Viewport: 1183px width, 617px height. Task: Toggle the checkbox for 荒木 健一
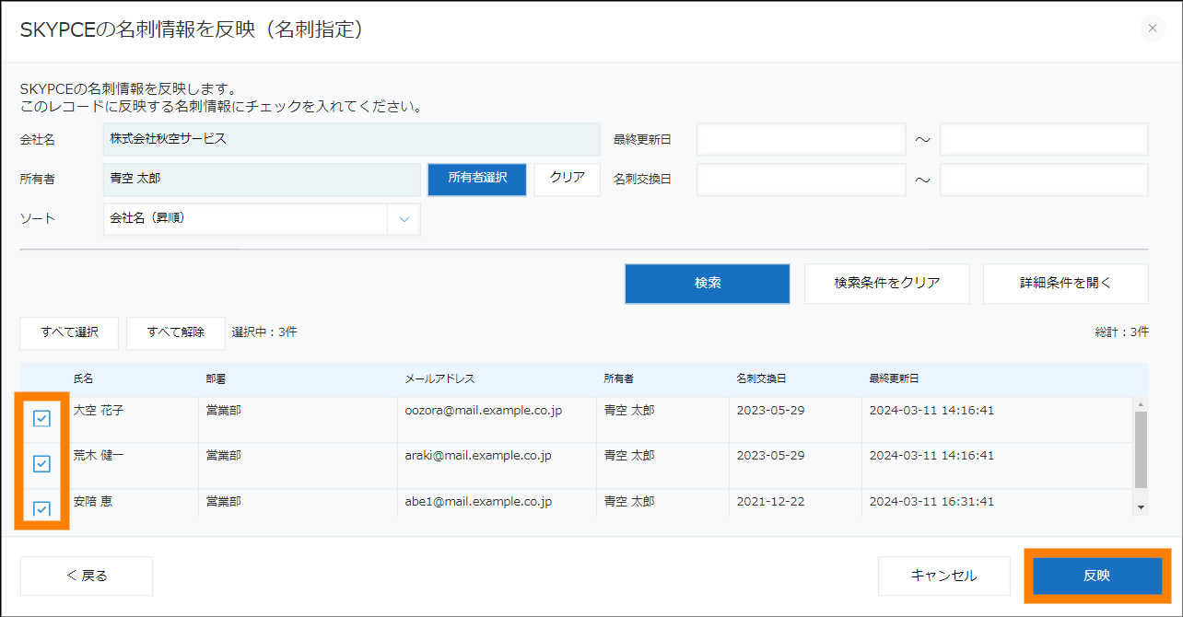tap(41, 464)
